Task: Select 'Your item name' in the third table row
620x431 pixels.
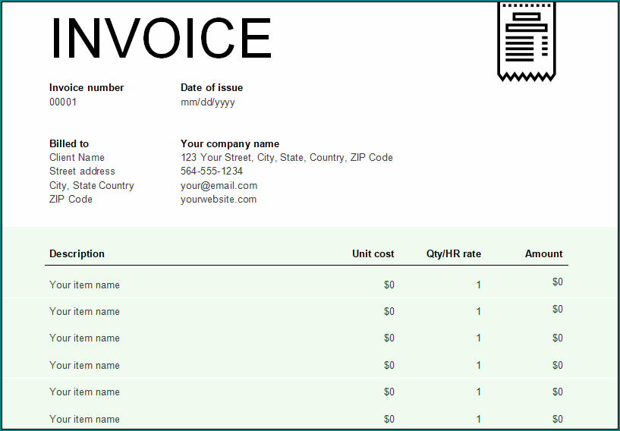Action: click(x=85, y=338)
